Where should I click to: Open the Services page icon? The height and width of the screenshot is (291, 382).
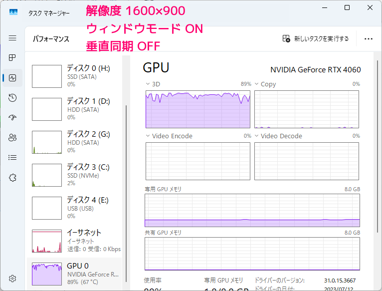coord(12,178)
